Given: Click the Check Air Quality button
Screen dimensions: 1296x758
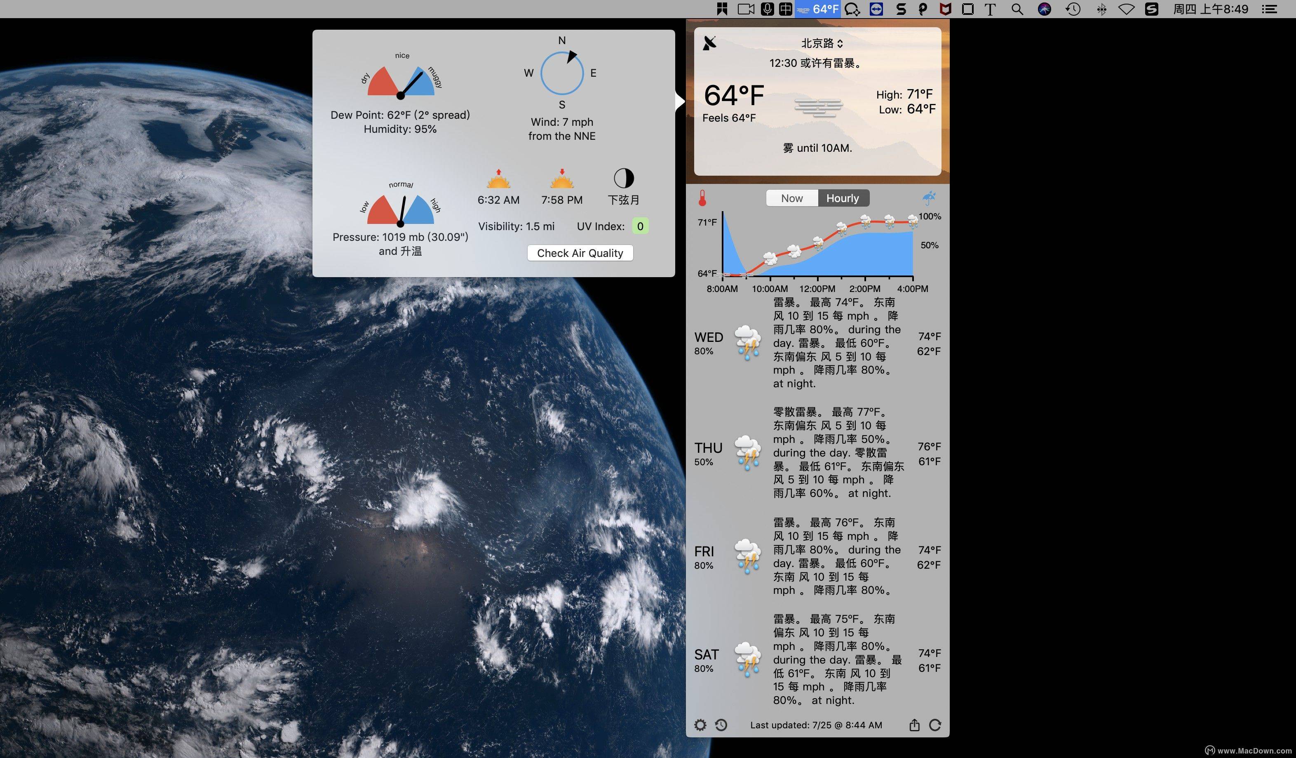Looking at the screenshot, I should (580, 253).
